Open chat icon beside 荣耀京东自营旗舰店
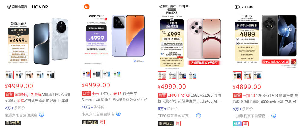The image size is (303, 129). 41,115
